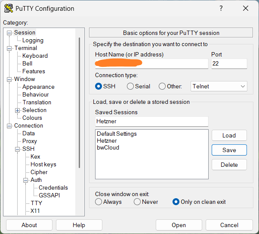
Task: Click the Save session button
Action: [x=229, y=150]
